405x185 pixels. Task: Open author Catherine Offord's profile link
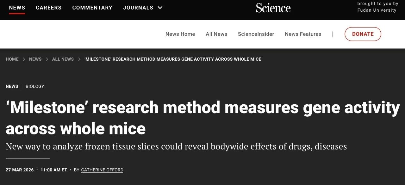click(102, 170)
